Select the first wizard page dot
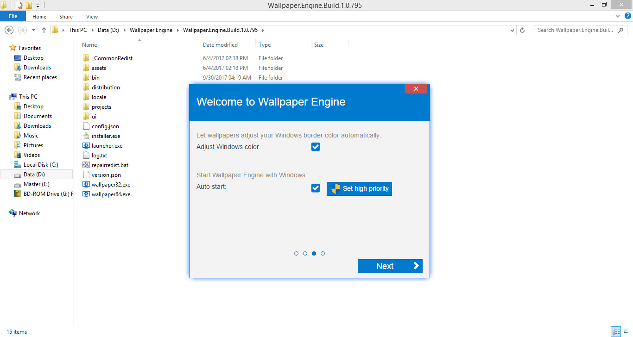Viewport: 633px width, 337px height. click(x=296, y=254)
